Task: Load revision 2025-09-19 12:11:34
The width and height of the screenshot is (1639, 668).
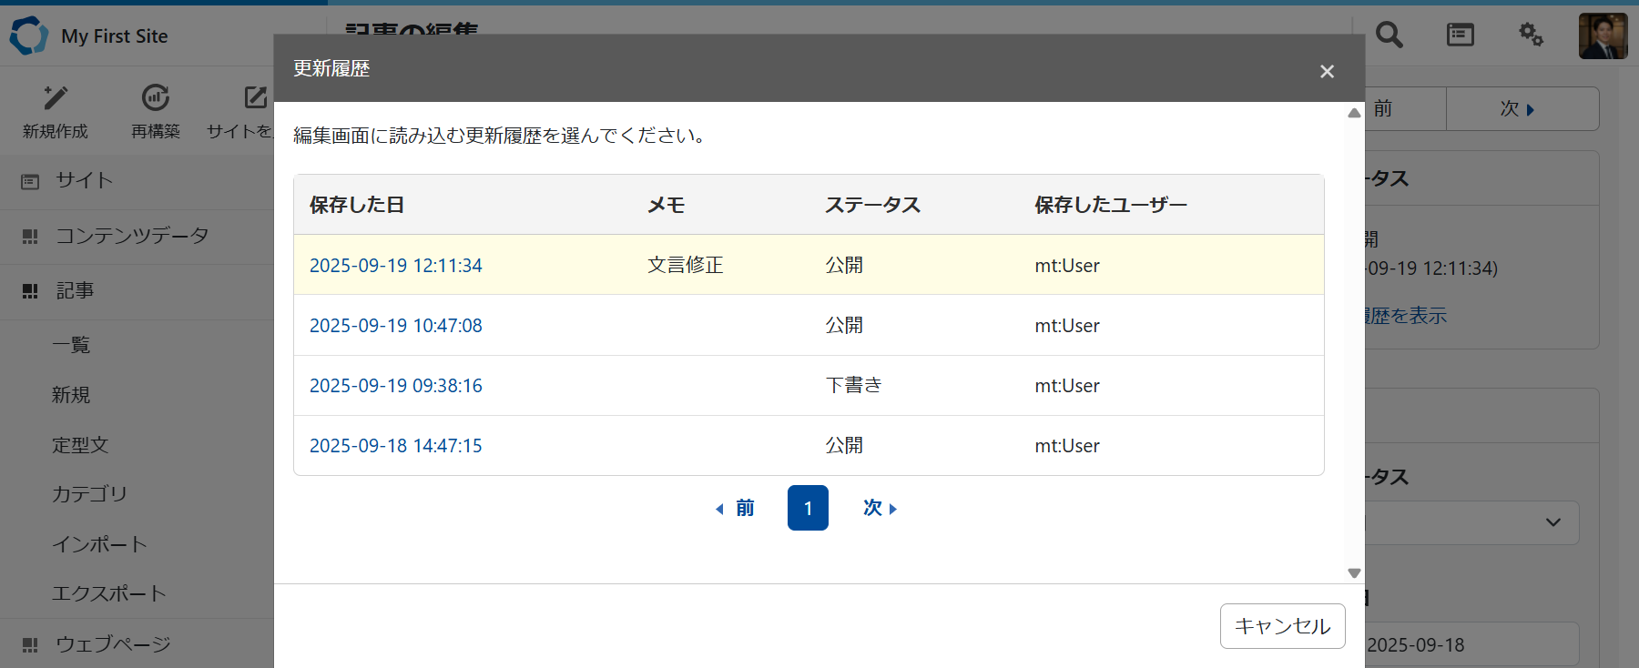Action: [x=395, y=266]
